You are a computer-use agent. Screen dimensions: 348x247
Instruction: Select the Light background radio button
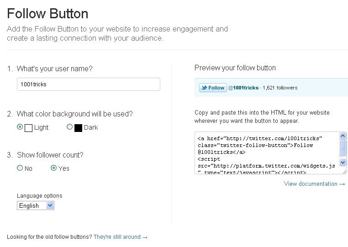pos(20,127)
